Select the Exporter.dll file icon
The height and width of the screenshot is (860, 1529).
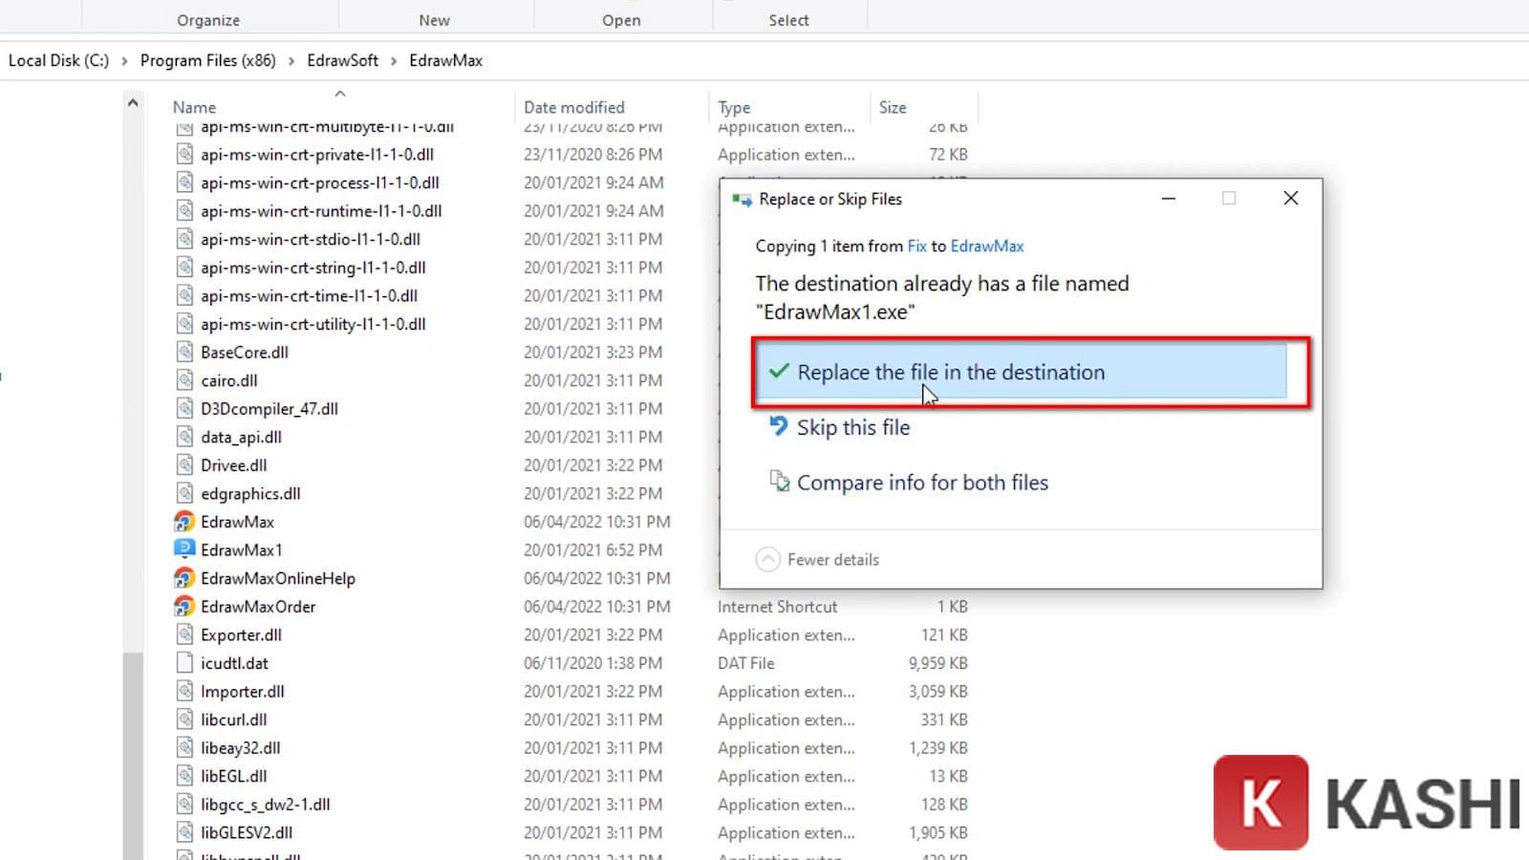pyautogui.click(x=183, y=634)
